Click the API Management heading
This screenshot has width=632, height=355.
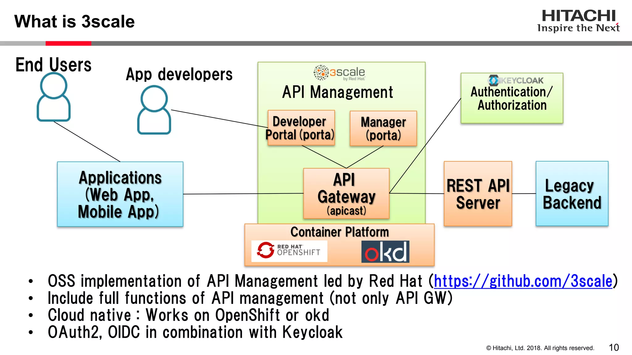click(x=338, y=92)
